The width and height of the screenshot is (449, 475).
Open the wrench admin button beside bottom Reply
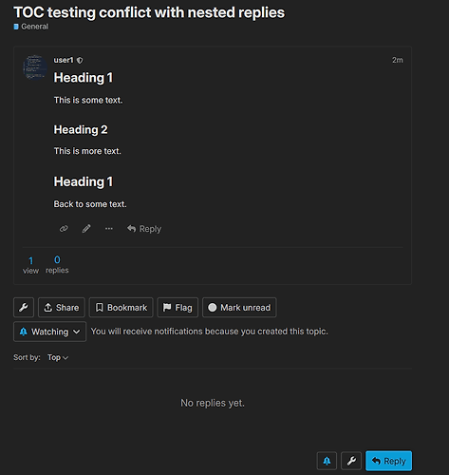coord(351,461)
